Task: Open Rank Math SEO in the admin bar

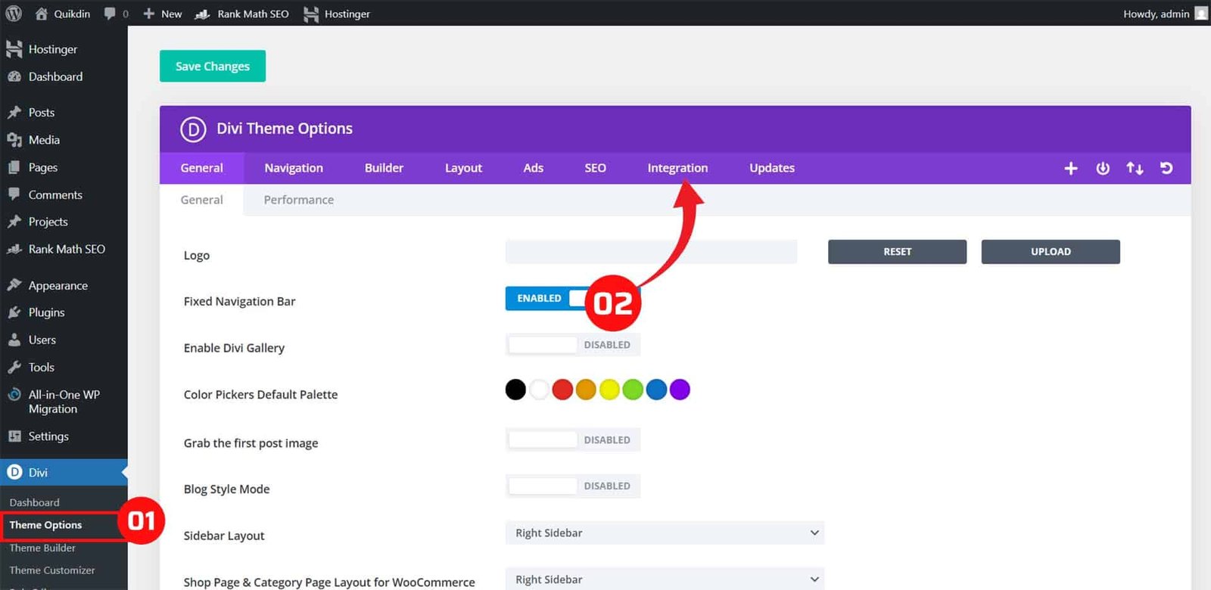Action: 242,14
